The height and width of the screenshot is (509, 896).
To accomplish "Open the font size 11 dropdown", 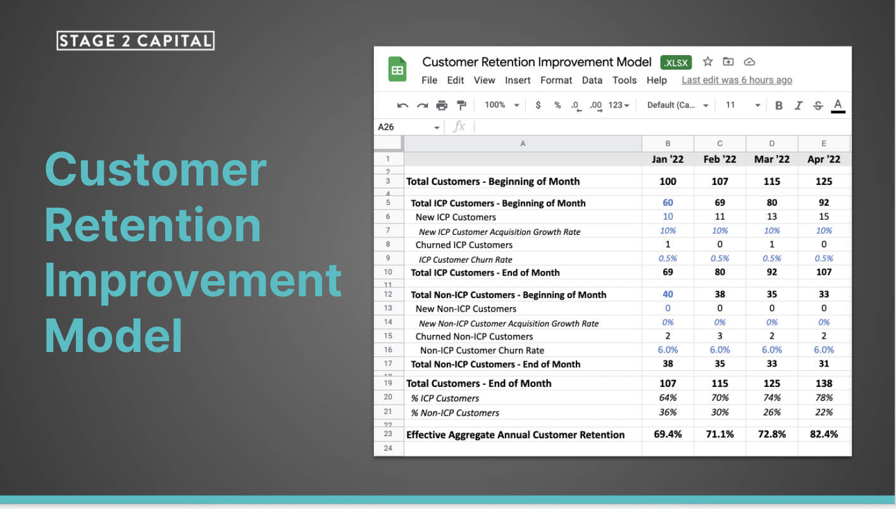I will [743, 105].
